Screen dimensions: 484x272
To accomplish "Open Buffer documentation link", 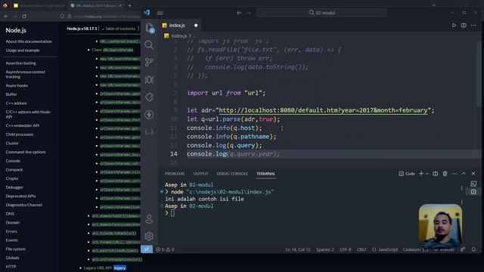I will (11, 94).
